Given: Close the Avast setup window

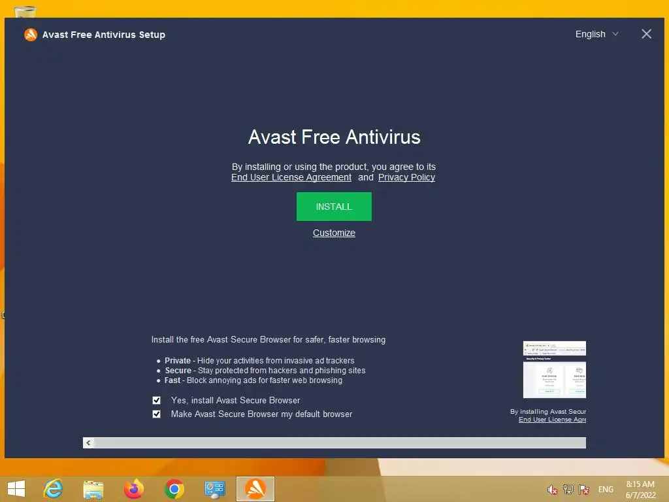Looking at the screenshot, I should (x=646, y=34).
